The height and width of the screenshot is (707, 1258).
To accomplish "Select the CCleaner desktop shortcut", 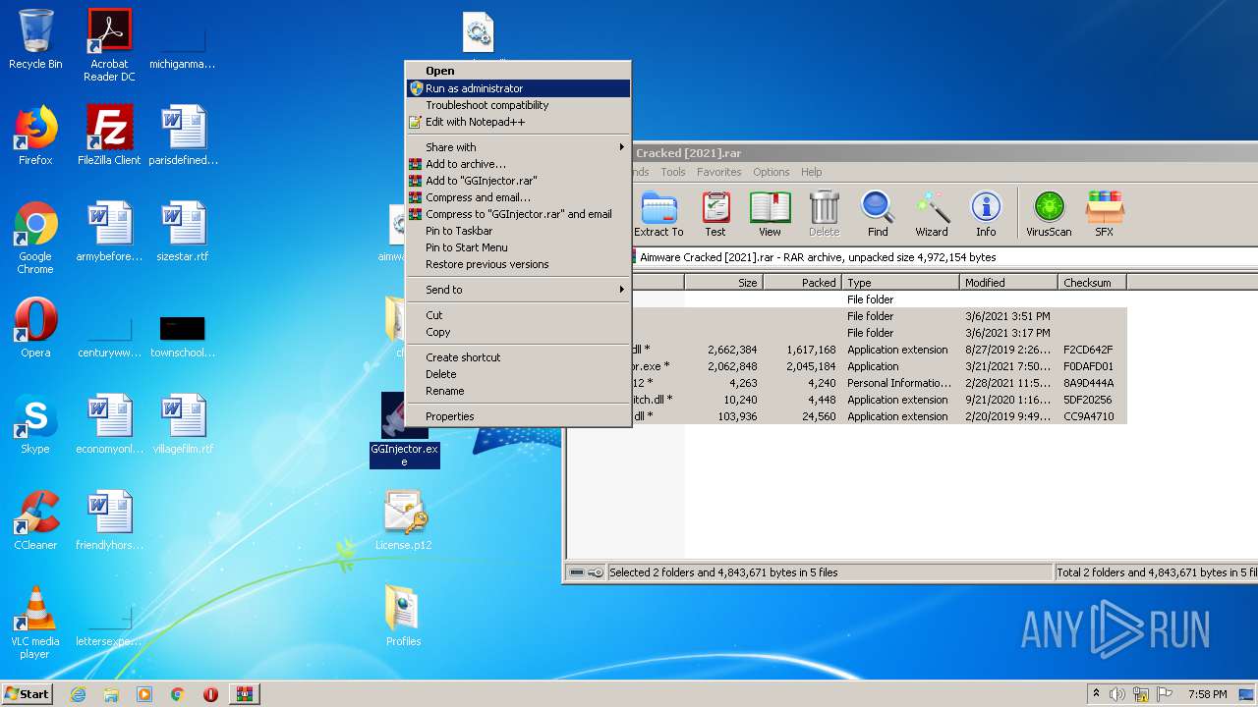I will (x=35, y=520).
